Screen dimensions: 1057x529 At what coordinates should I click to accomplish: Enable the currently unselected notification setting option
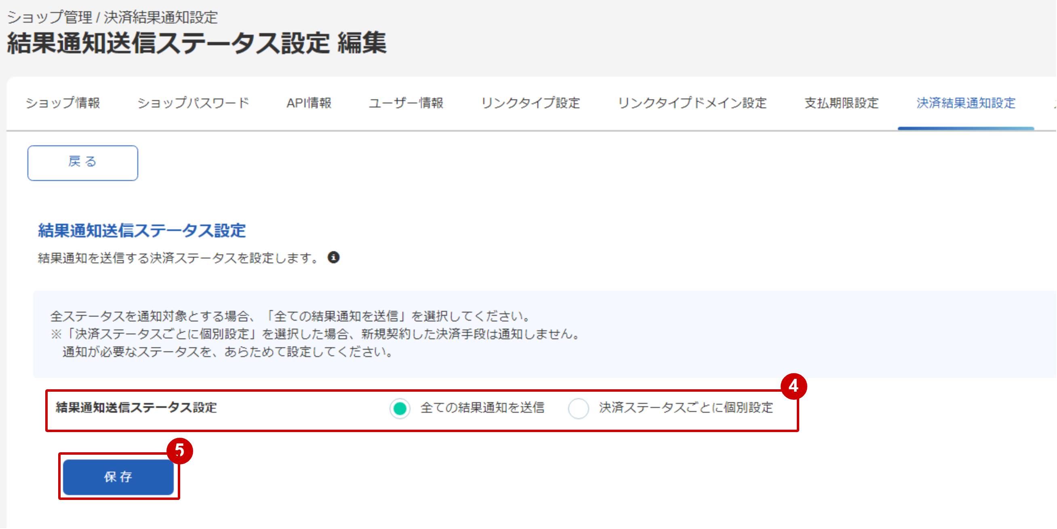pyautogui.click(x=579, y=408)
